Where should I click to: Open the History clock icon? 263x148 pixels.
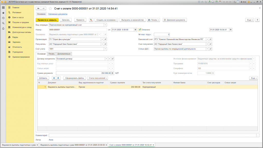[3, 18]
